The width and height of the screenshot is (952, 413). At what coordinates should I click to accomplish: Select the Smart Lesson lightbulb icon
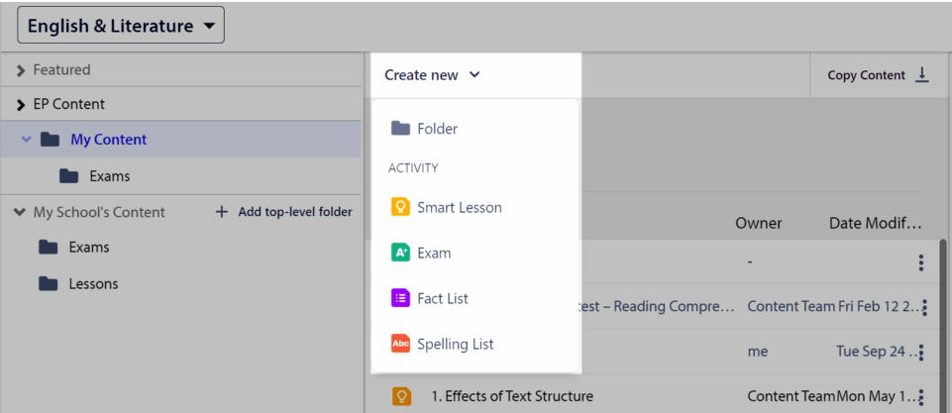click(x=401, y=207)
